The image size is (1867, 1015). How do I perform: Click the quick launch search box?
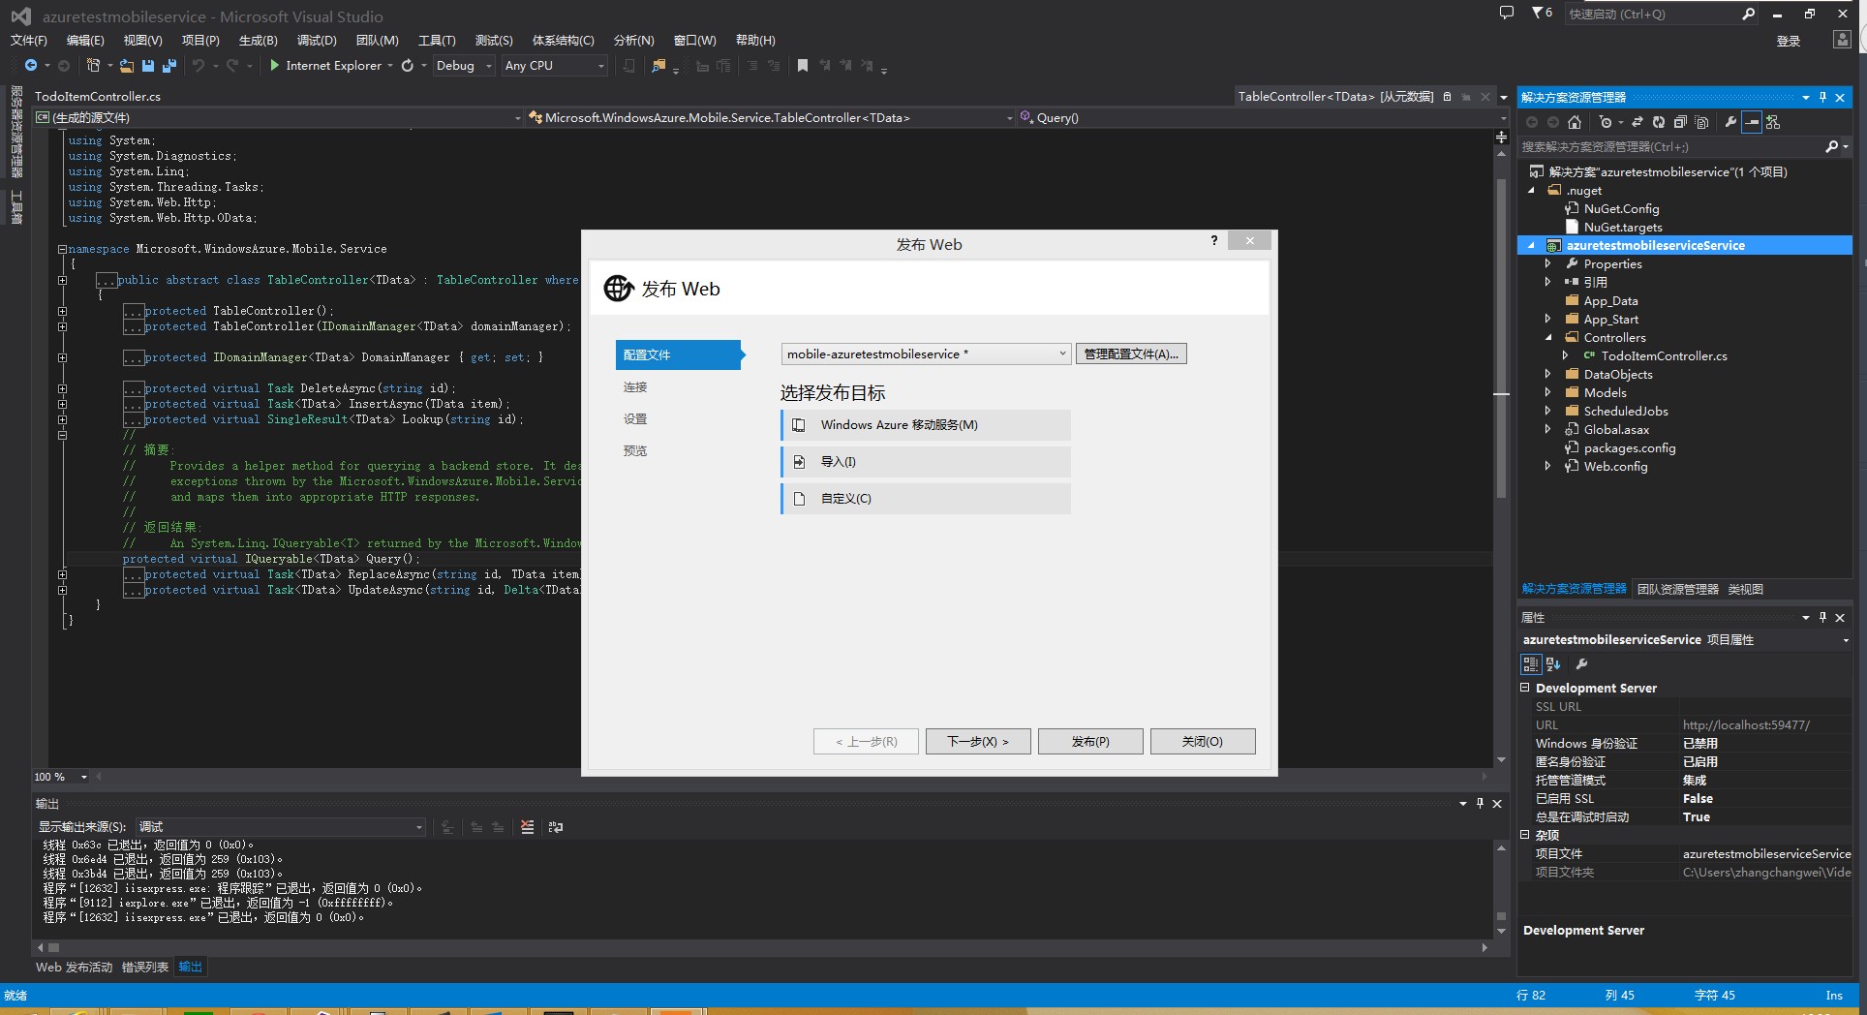[x=1653, y=14]
